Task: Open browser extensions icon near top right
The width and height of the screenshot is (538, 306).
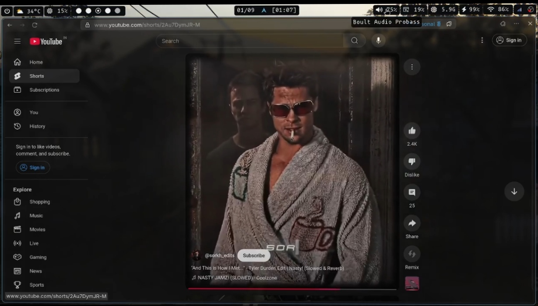Action: tap(503, 24)
